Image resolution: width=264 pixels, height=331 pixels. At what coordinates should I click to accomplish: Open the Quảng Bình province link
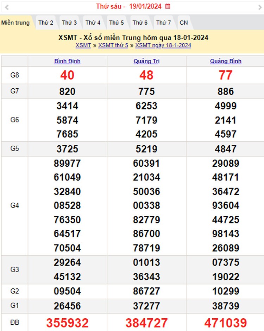pyautogui.click(x=226, y=61)
